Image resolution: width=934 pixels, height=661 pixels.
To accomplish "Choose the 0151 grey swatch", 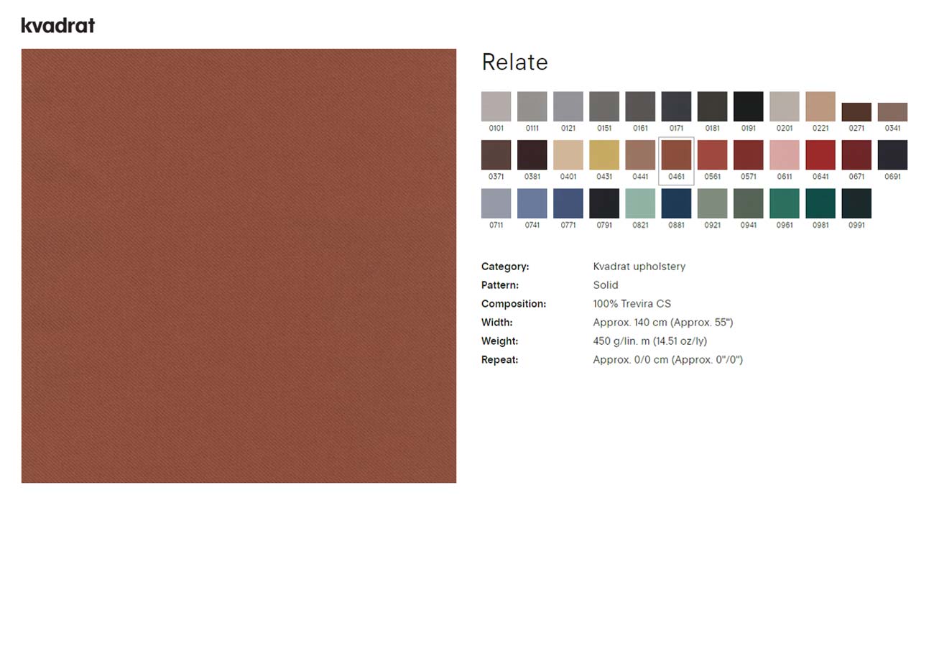I will point(604,106).
